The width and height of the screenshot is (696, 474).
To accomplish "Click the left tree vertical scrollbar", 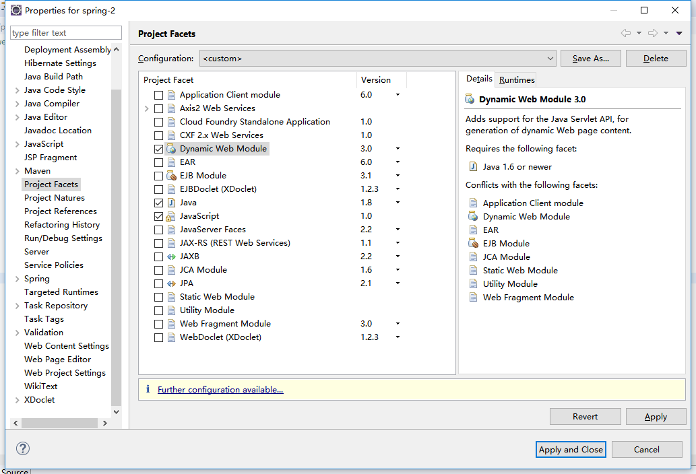I will click(117, 247).
